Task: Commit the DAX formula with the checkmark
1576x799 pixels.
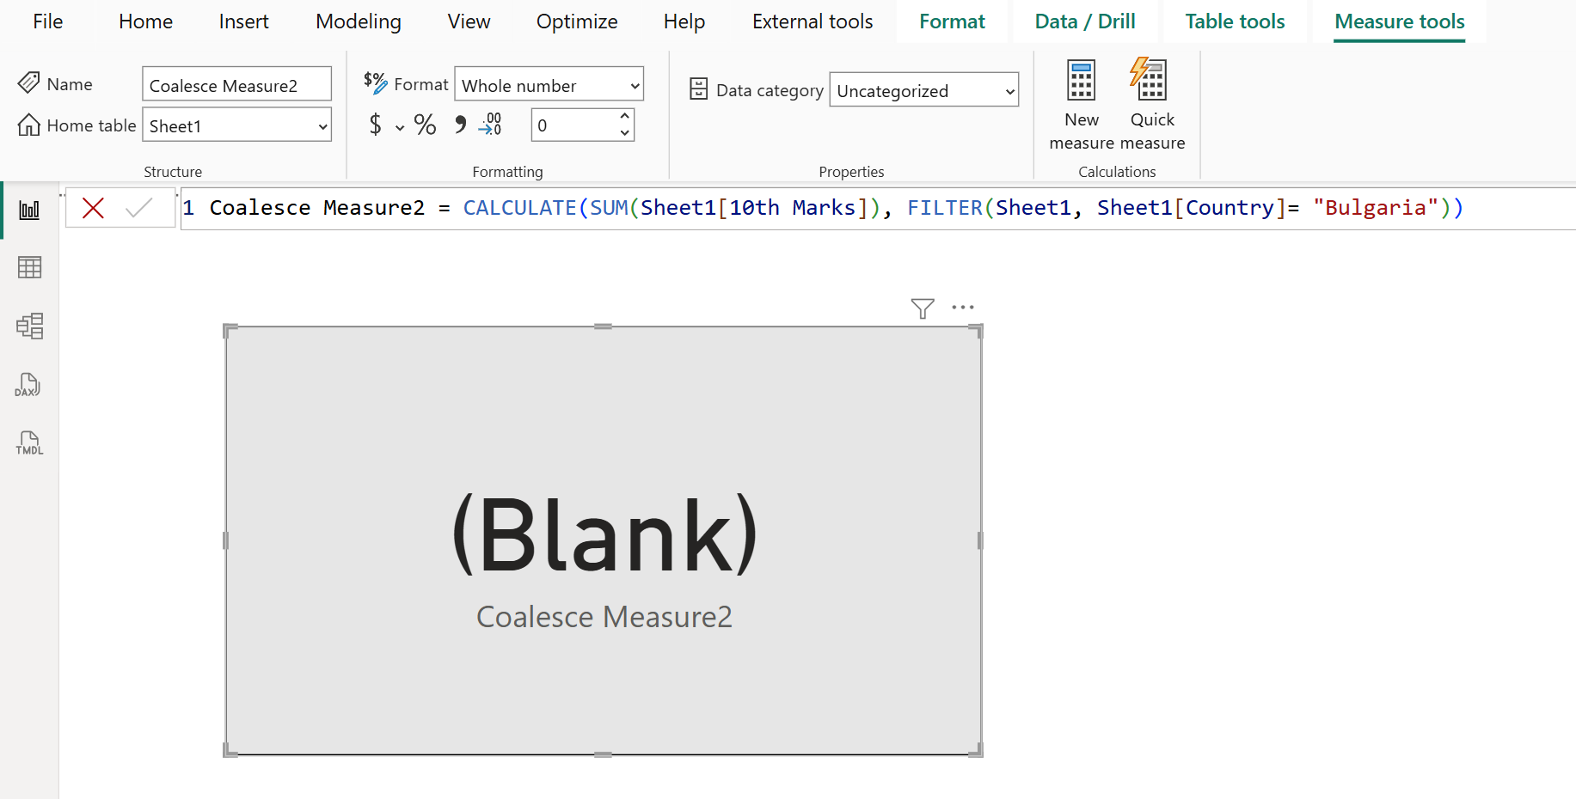Action: [138, 207]
